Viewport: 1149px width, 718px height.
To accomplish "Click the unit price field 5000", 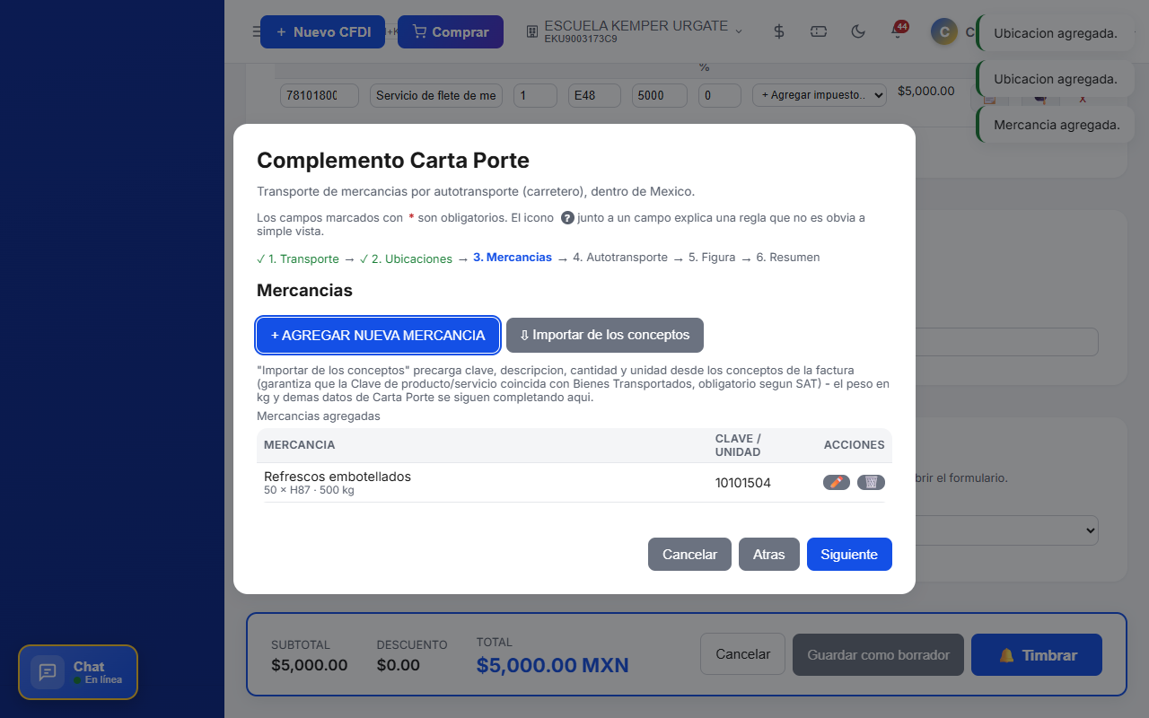I will (660, 95).
